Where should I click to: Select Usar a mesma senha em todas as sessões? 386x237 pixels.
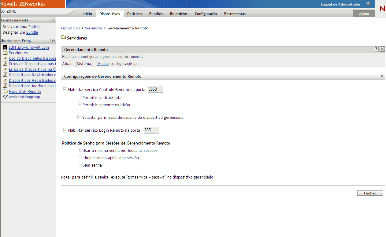[80, 150]
